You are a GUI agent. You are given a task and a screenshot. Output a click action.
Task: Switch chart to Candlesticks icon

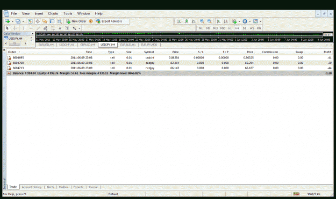tap(187, 21)
